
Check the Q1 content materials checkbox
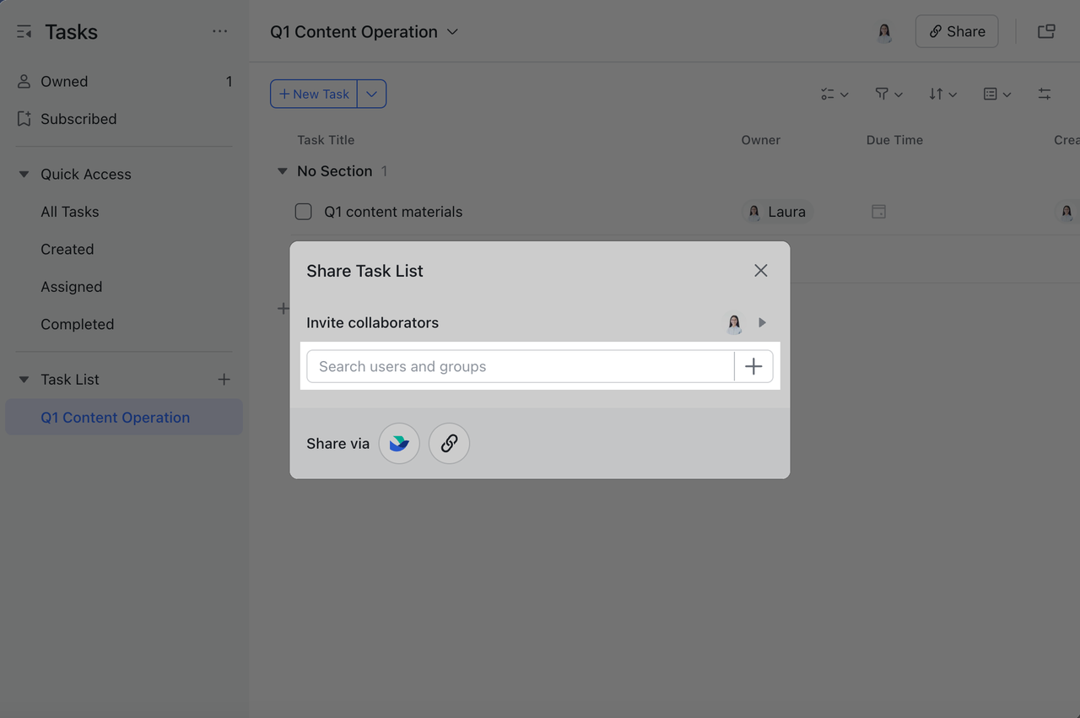coord(303,212)
